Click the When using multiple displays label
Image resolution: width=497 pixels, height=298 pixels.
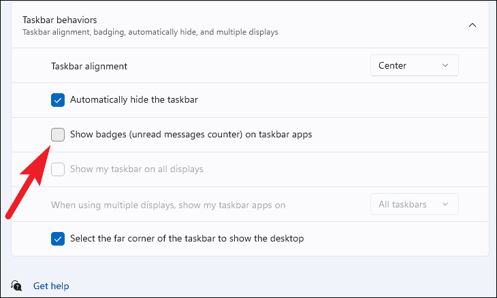point(168,205)
